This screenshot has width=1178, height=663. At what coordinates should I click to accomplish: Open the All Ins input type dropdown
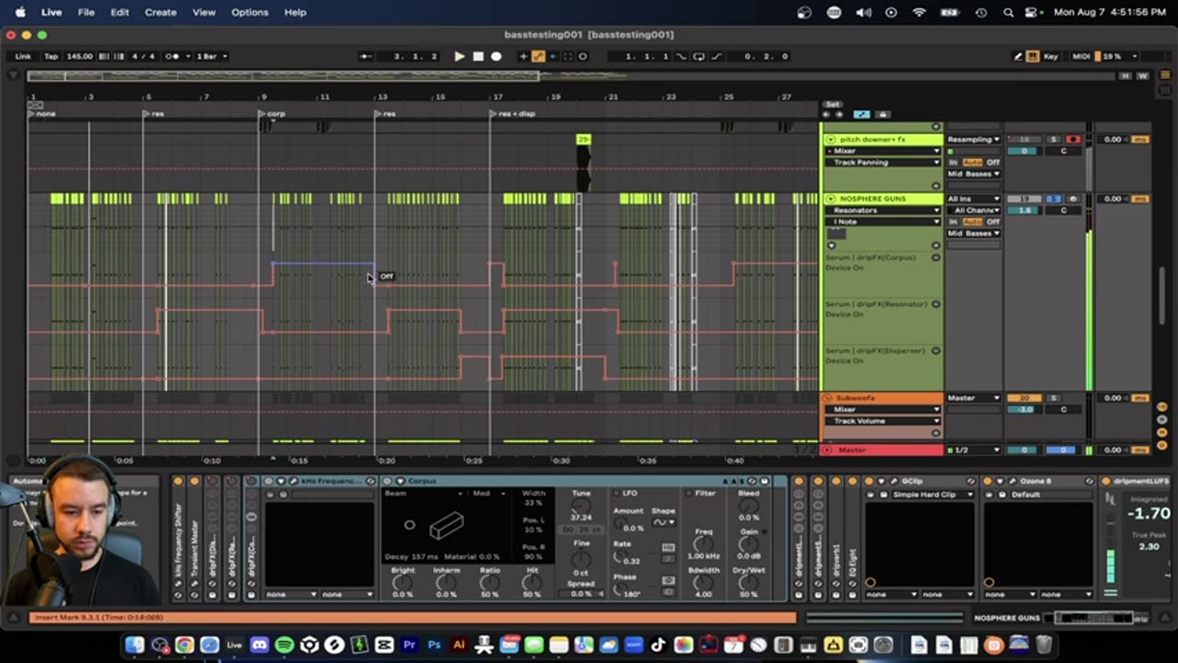click(974, 199)
